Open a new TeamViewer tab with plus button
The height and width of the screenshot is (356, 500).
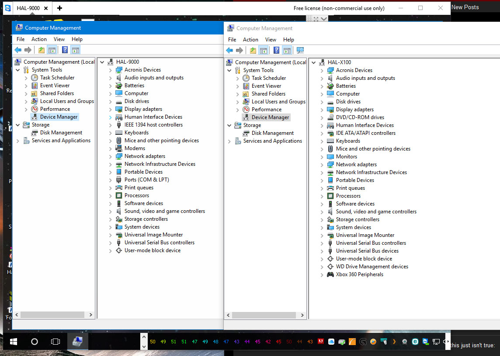(59, 8)
